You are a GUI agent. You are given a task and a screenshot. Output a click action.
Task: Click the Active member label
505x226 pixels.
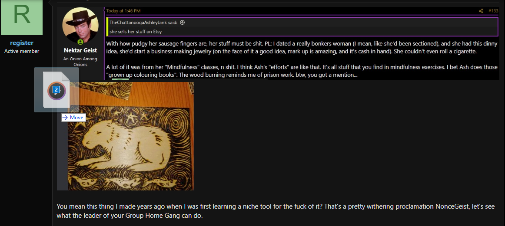click(x=22, y=51)
